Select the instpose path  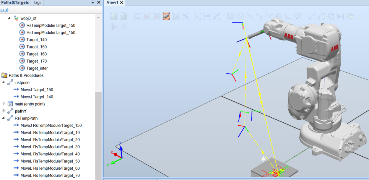point(22,82)
